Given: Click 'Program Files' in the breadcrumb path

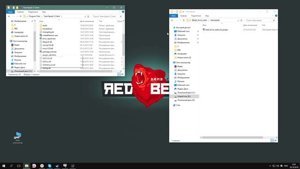Looking at the screenshot, I should pyautogui.click(x=34, y=16).
